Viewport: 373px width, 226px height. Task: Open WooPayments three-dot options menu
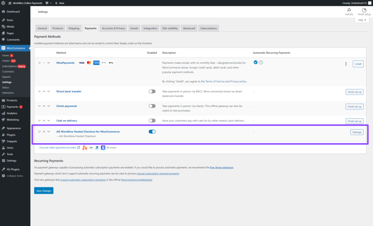(x=346, y=64)
